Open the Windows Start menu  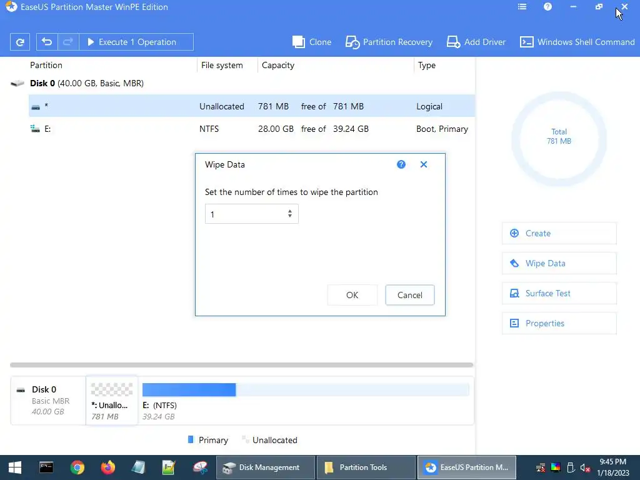(15, 467)
